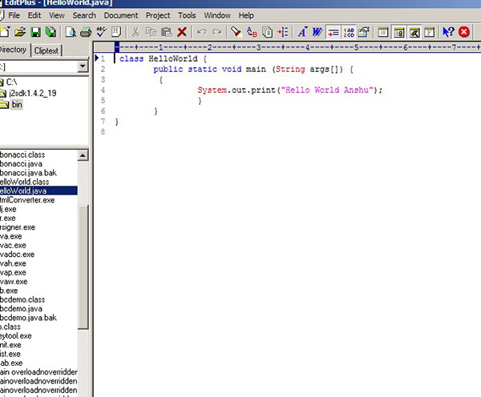
Task: Expand the drive selection dropdown arrow
Action: point(83,66)
